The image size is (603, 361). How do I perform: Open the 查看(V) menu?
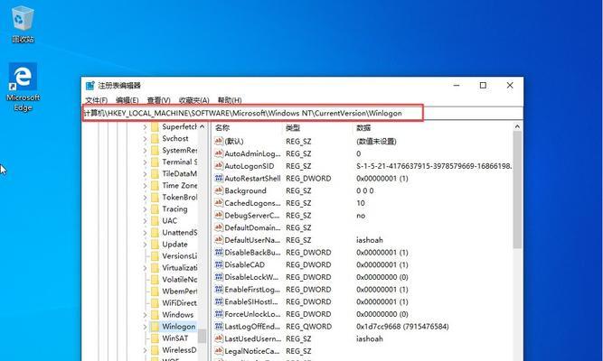pyautogui.click(x=158, y=100)
